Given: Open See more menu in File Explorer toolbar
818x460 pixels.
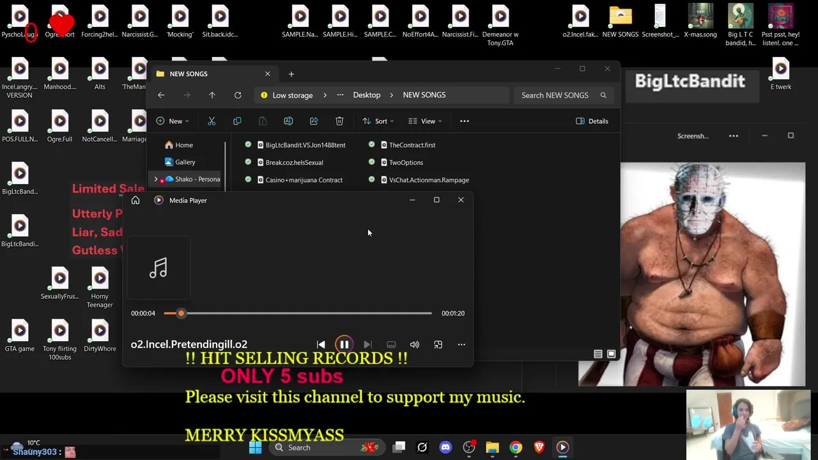Looking at the screenshot, I should point(465,121).
